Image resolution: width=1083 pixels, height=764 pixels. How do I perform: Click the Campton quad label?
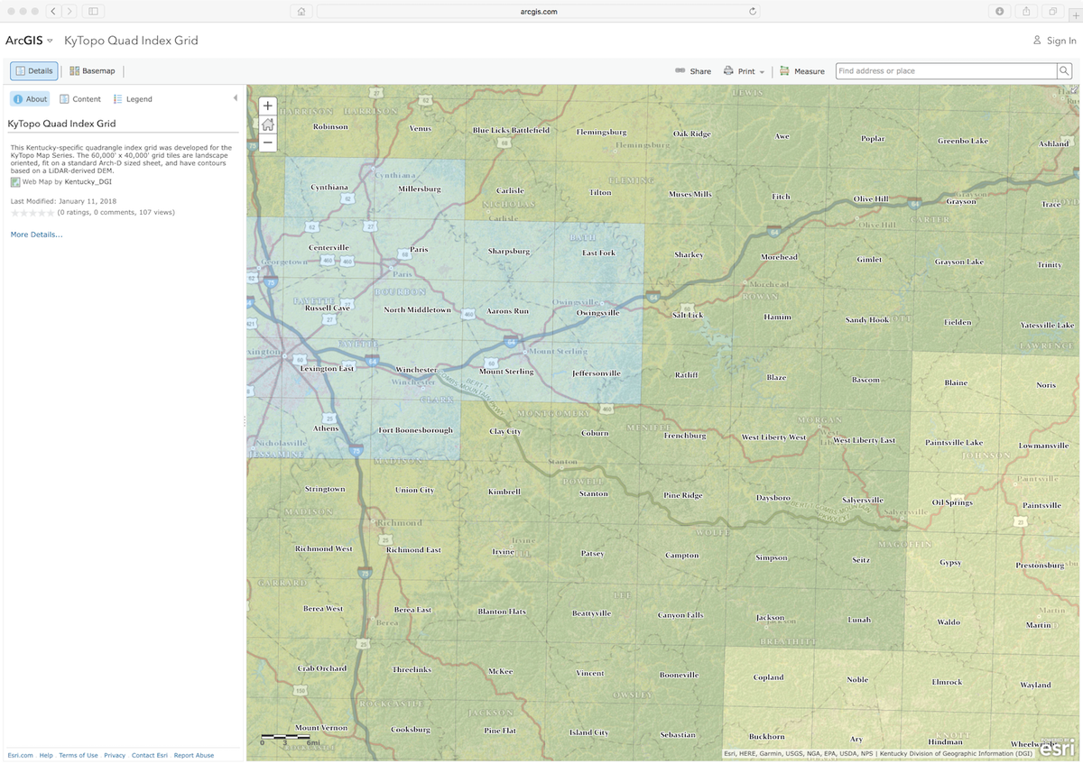pos(681,556)
